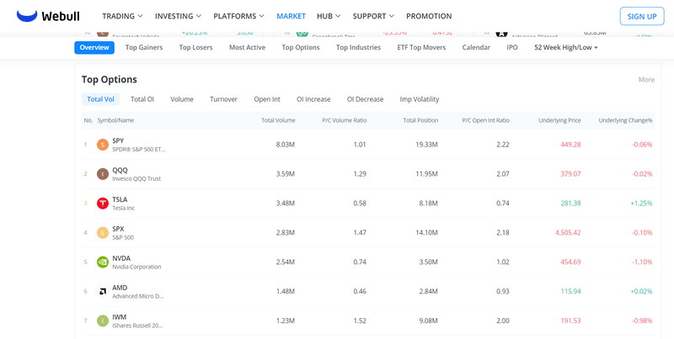Open the QQQ symbol name
The height and width of the screenshot is (339, 674).
[120, 170]
